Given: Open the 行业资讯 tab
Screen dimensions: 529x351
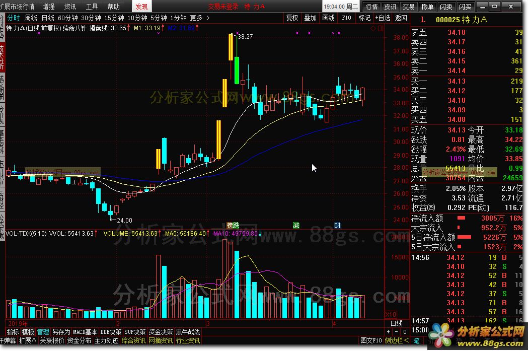Looking at the screenshot, I should tap(188, 340).
